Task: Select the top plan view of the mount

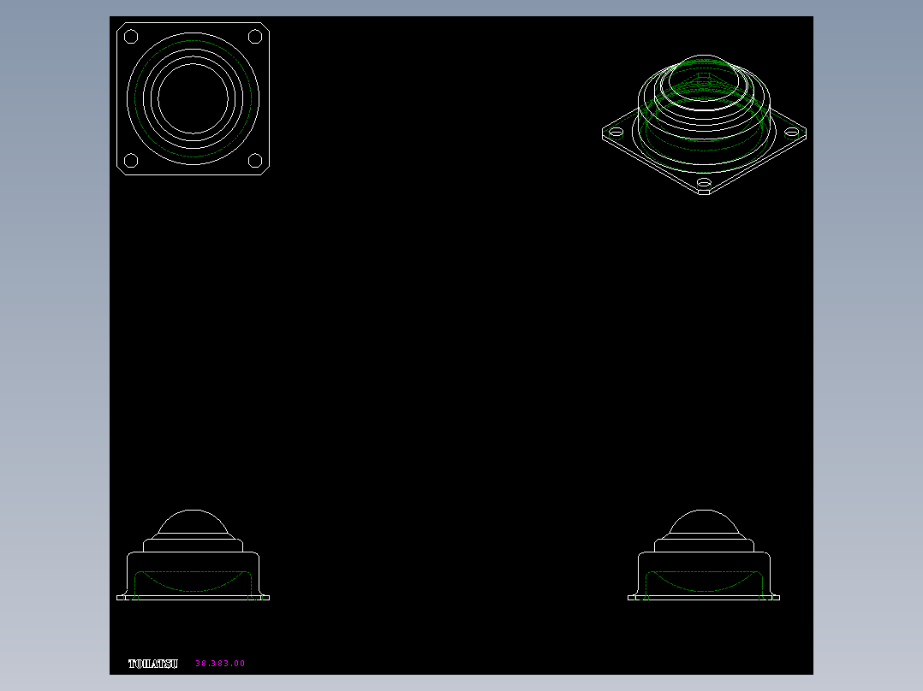Action: (194, 99)
